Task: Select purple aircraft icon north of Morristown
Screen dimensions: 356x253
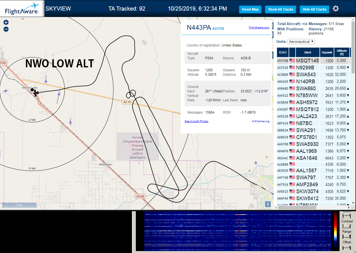Action: [x=46, y=81]
